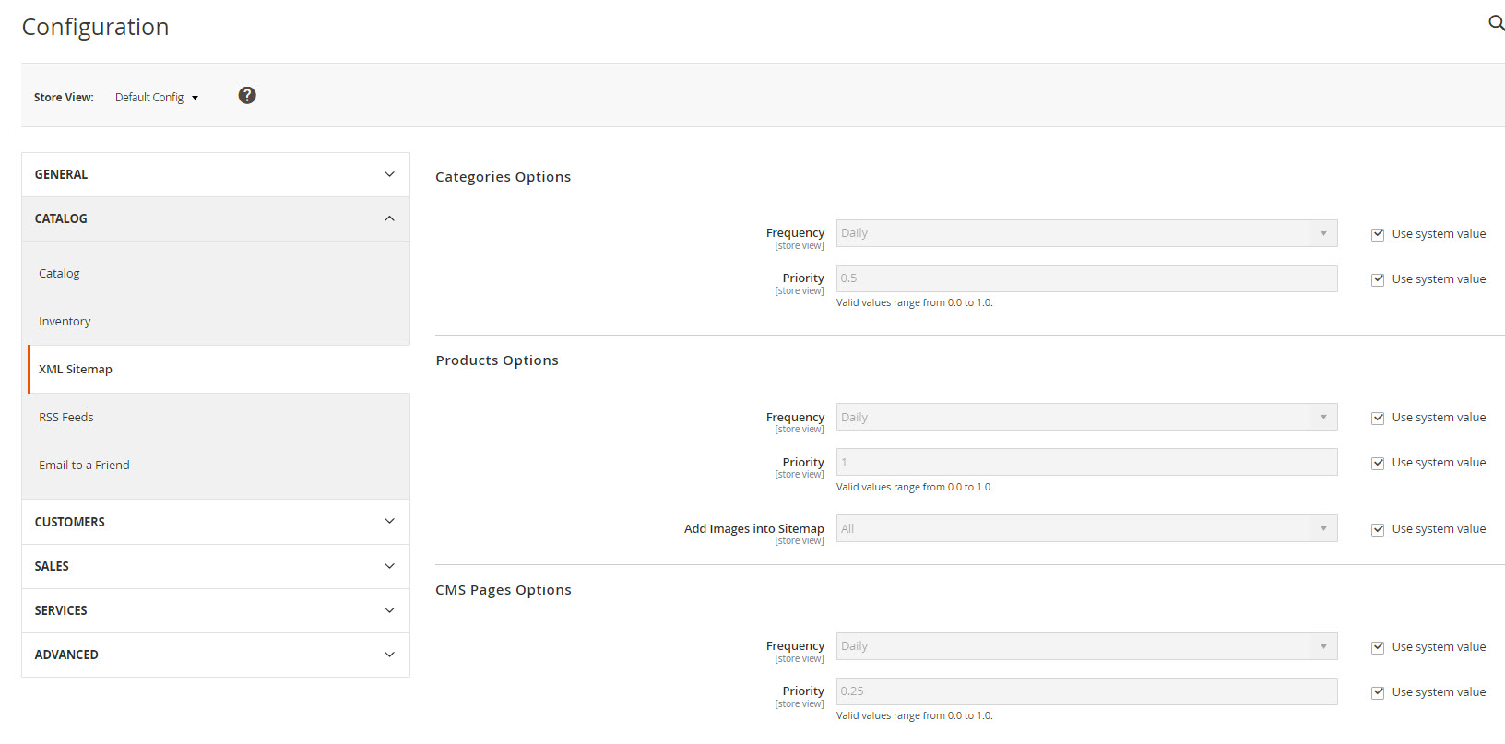Click the search magnifier icon
Viewport: 1505px width, 744px height.
[x=1496, y=22]
